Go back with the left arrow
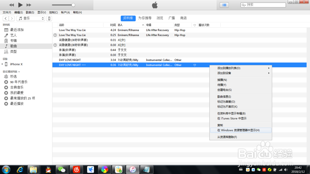The image size is (310, 174). pos(6,18)
